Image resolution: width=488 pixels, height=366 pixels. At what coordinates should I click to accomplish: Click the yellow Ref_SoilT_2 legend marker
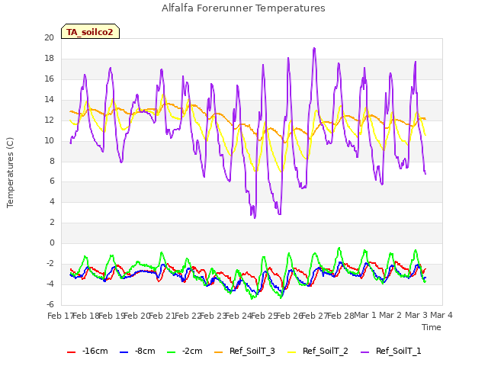click(291, 352)
